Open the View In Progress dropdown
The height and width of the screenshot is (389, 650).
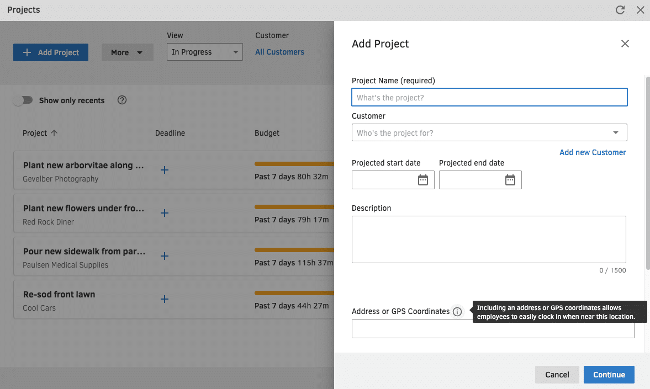tap(205, 52)
